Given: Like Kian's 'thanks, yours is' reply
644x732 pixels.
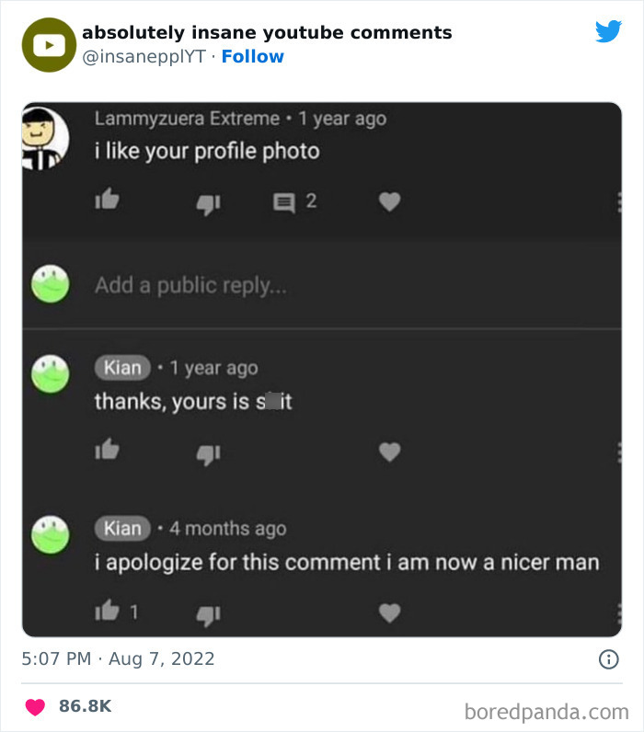Looking at the screenshot, I should [x=107, y=450].
